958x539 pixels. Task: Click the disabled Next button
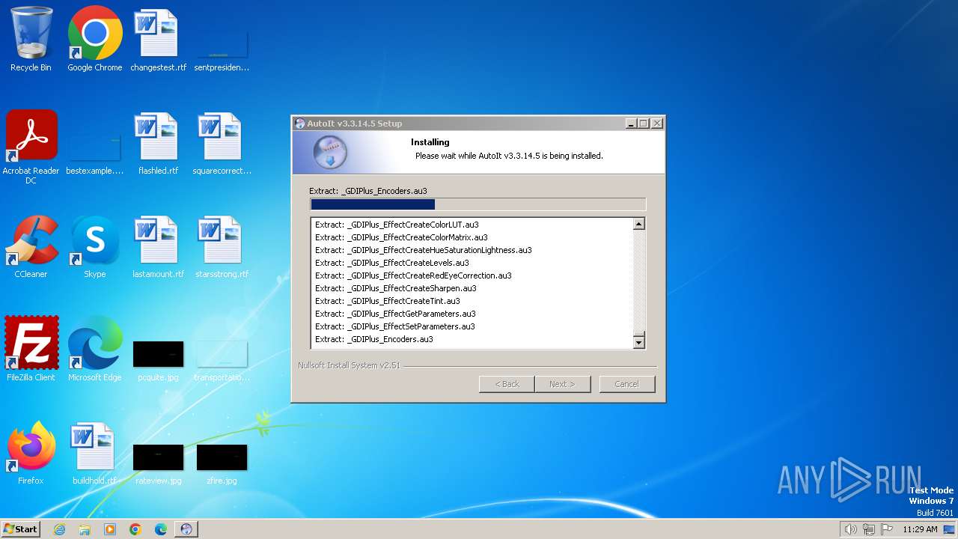(x=563, y=384)
